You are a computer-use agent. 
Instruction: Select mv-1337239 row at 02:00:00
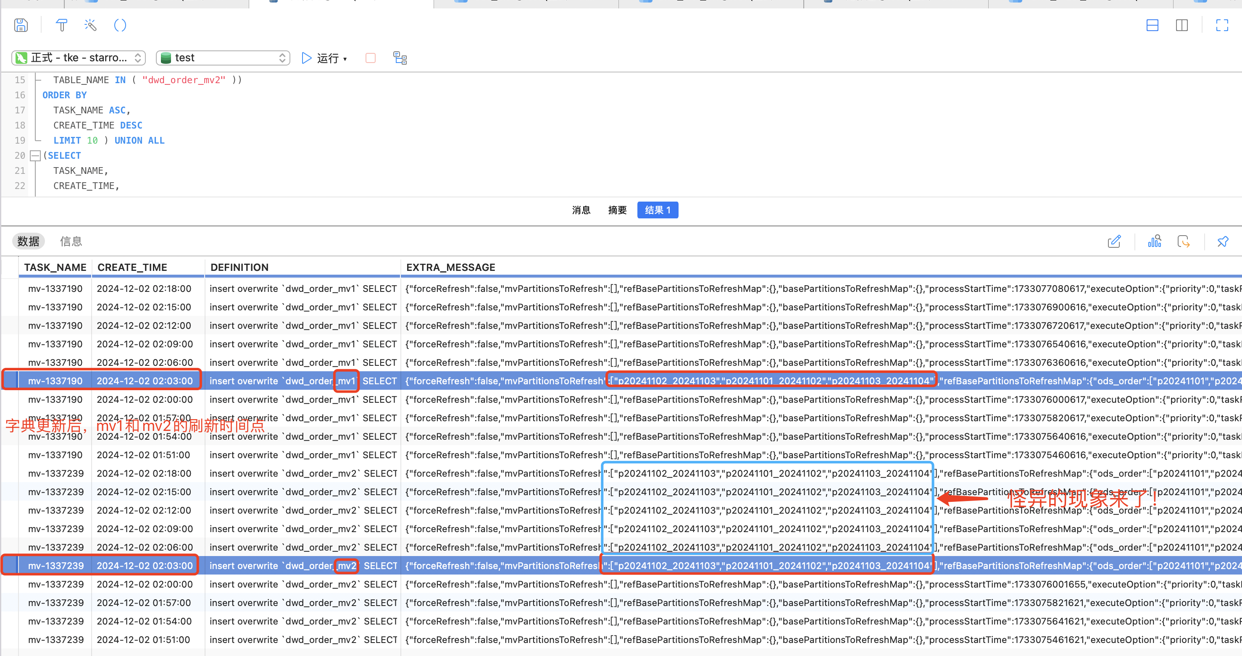(x=621, y=584)
